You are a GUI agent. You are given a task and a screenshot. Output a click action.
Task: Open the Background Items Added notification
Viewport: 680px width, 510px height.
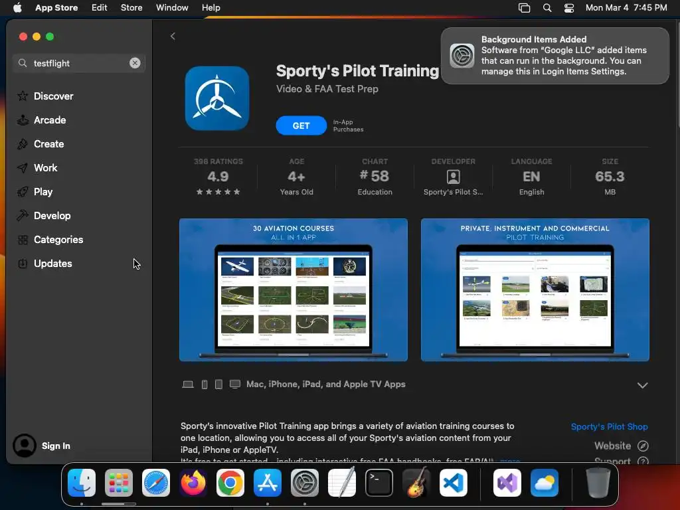coord(554,56)
